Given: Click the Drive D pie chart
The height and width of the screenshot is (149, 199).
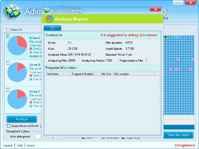Looking at the screenshot, I should tap(17, 72).
